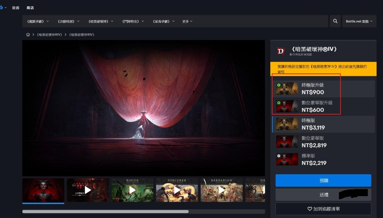Select the Lilith artwork thumbnail
The image size is (383, 218).
43,190
